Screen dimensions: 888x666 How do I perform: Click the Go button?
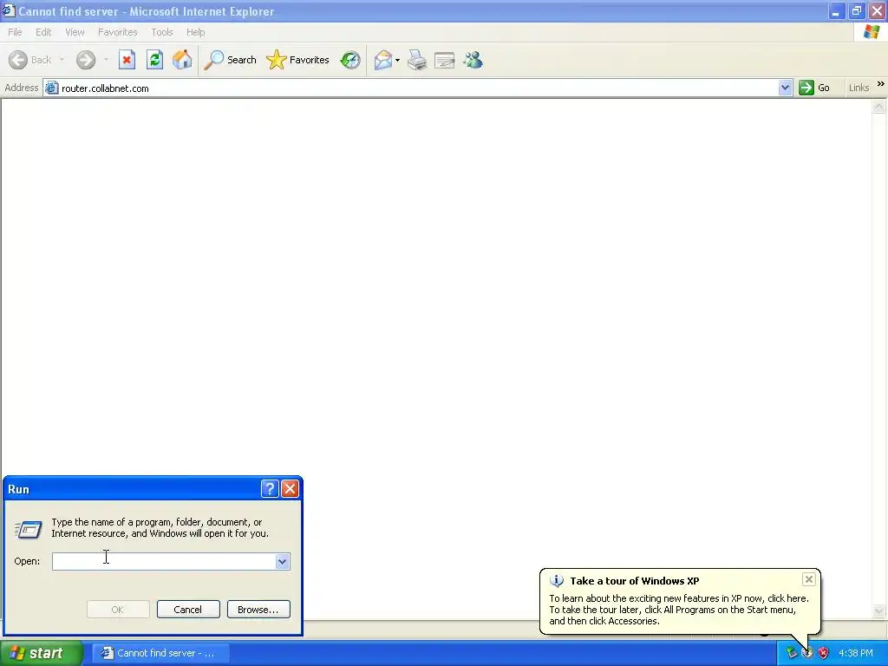pos(814,88)
